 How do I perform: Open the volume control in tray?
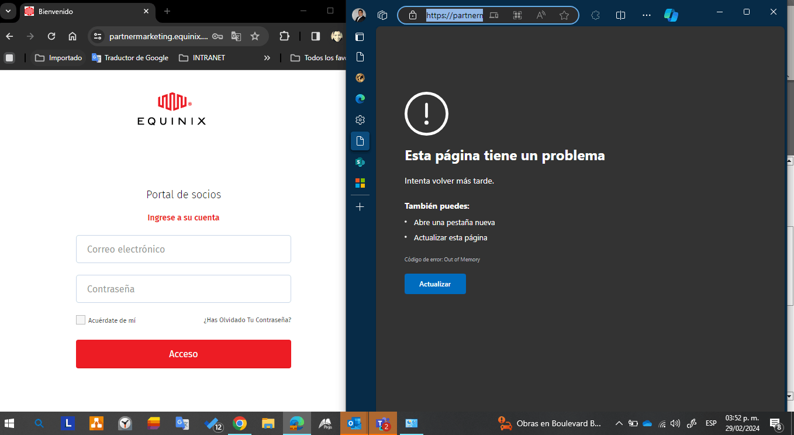point(676,423)
